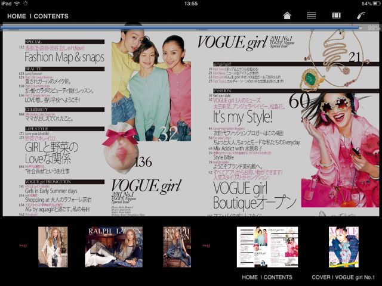The image size is (382, 286).
Task: Open the page thumbnails strip icon
Action: coord(336,15)
